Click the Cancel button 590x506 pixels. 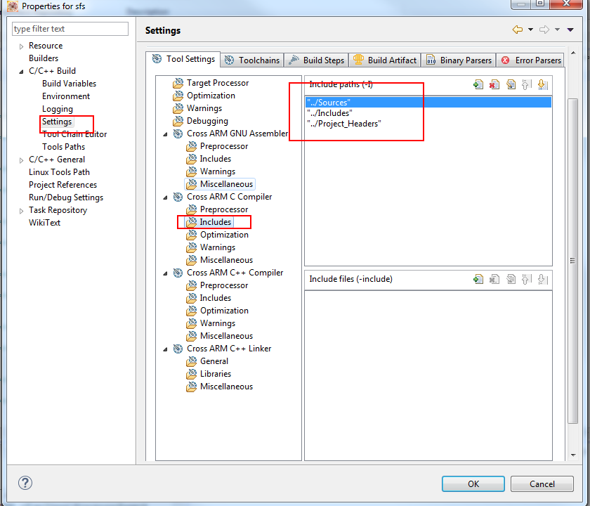(542, 484)
